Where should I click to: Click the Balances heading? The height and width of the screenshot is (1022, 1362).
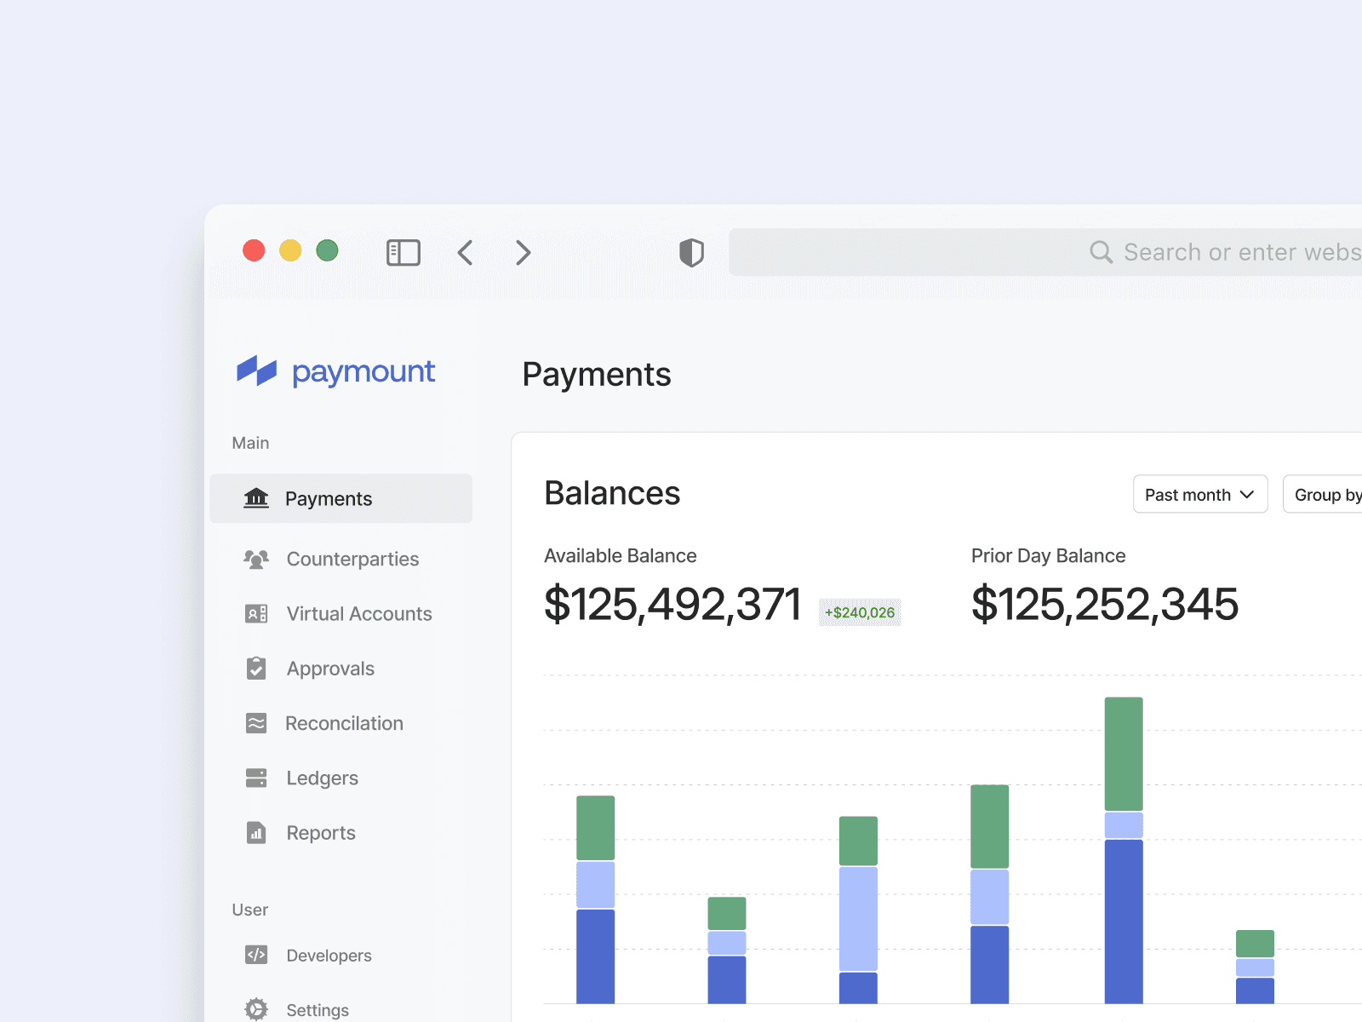612,493
